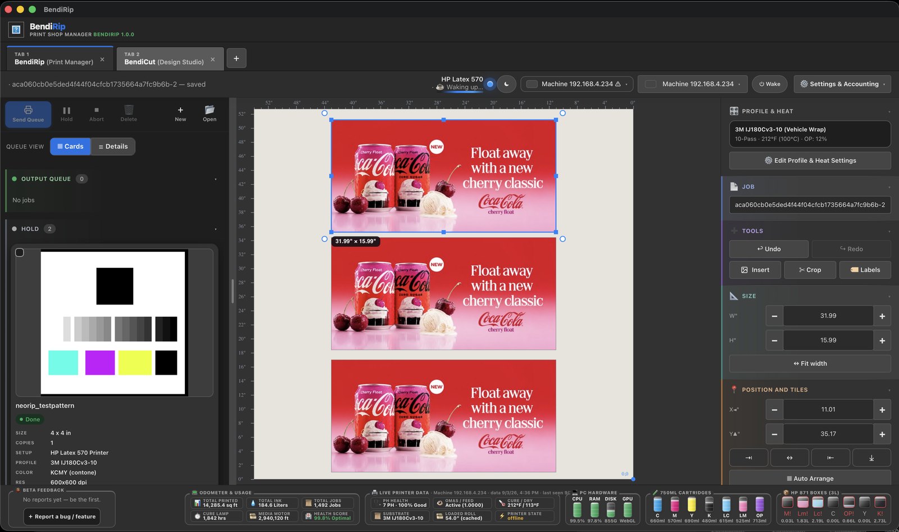The width and height of the screenshot is (899, 532).
Task: Click the cyan C cartridge icon
Action: point(657,504)
